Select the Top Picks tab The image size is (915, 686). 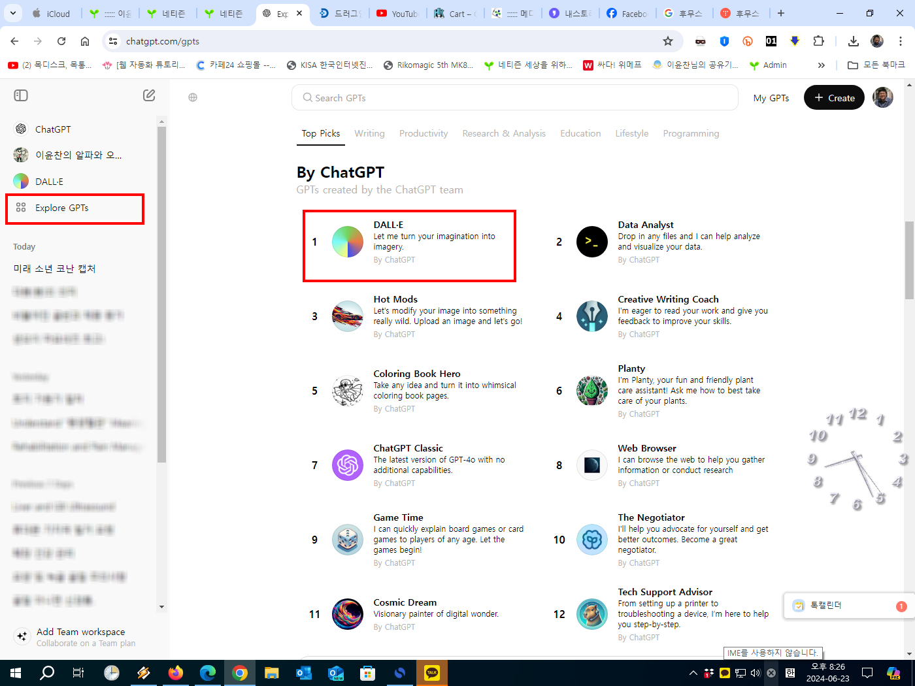click(321, 133)
